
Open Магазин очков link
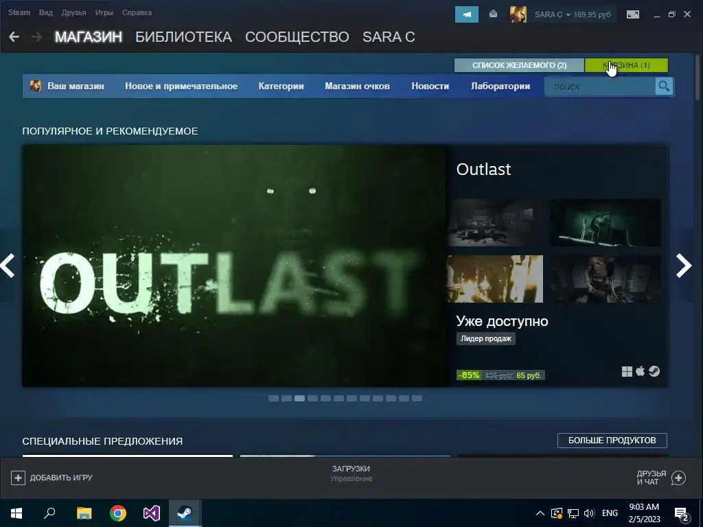coord(357,86)
